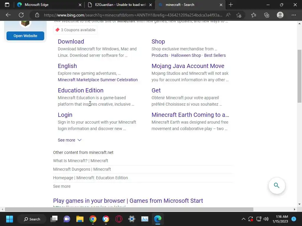This screenshot has height=226, width=302.
Task: Open the Education Edition link
Action: pos(81,90)
